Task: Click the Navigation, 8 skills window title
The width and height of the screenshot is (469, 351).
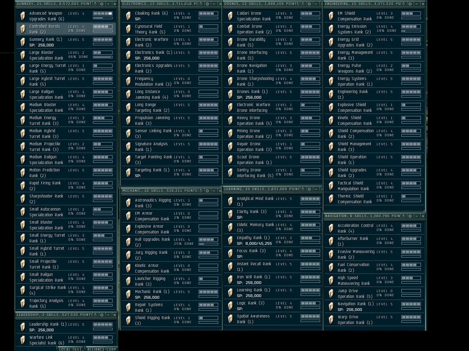Action: point(363,216)
